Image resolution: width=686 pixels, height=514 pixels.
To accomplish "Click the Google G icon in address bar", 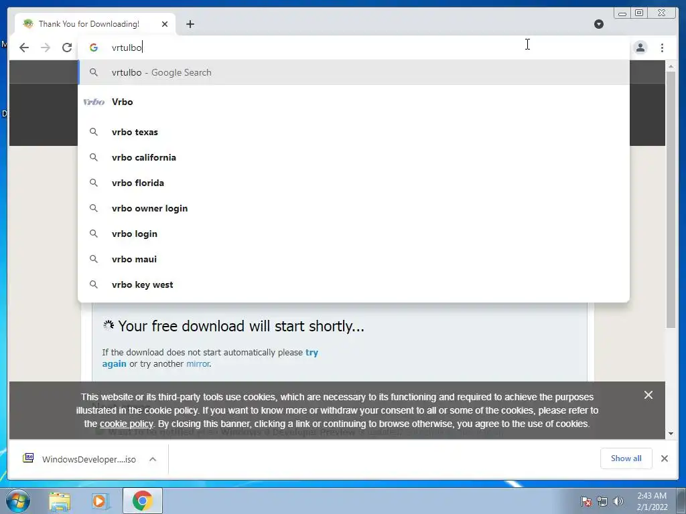I will pos(94,48).
